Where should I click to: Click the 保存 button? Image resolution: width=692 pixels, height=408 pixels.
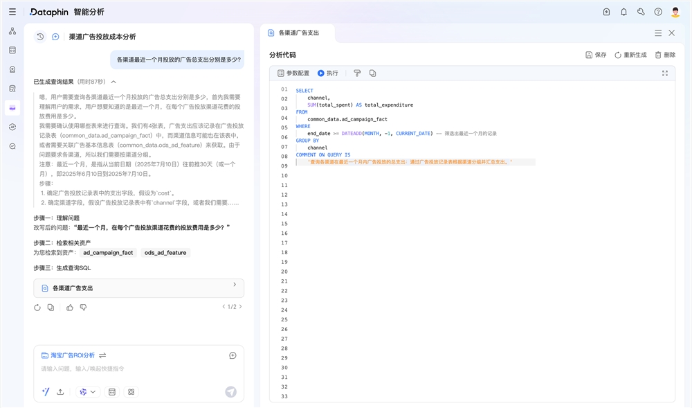point(596,55)
